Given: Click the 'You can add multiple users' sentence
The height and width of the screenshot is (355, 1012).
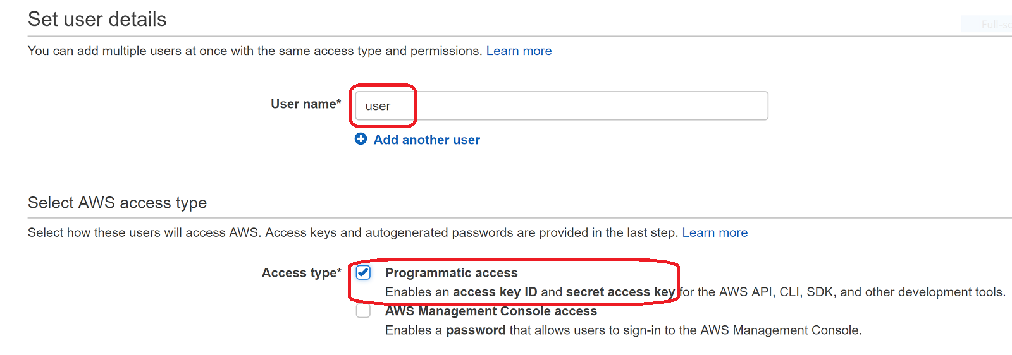Looking at the screenshot, I should point(255,51).
